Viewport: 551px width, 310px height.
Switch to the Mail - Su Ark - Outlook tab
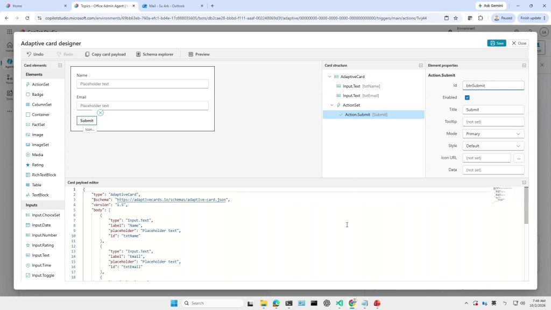172,6
